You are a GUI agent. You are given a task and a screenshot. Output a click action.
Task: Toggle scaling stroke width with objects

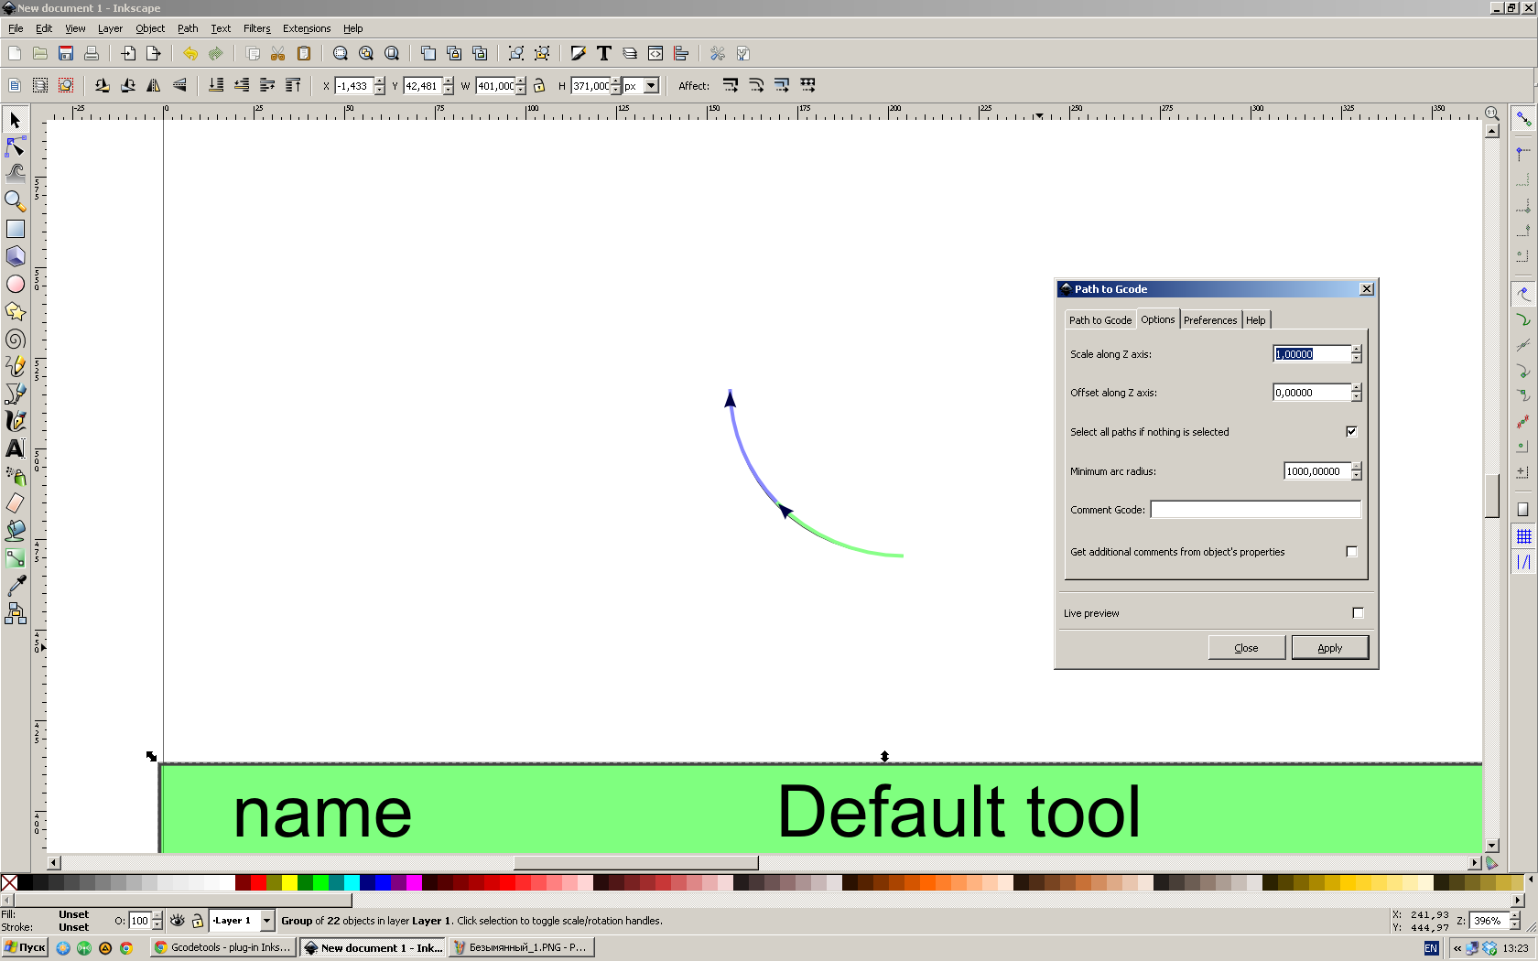(731, 85)
